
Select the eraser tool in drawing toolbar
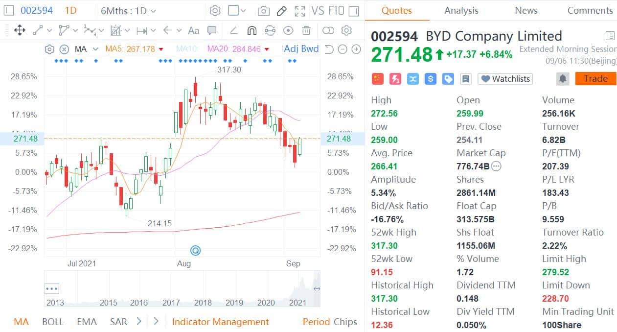click(233, 30)
